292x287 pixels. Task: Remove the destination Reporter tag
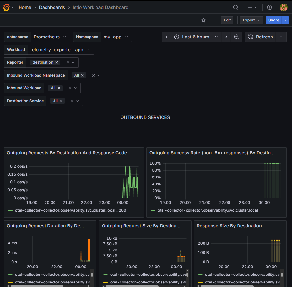57,62
